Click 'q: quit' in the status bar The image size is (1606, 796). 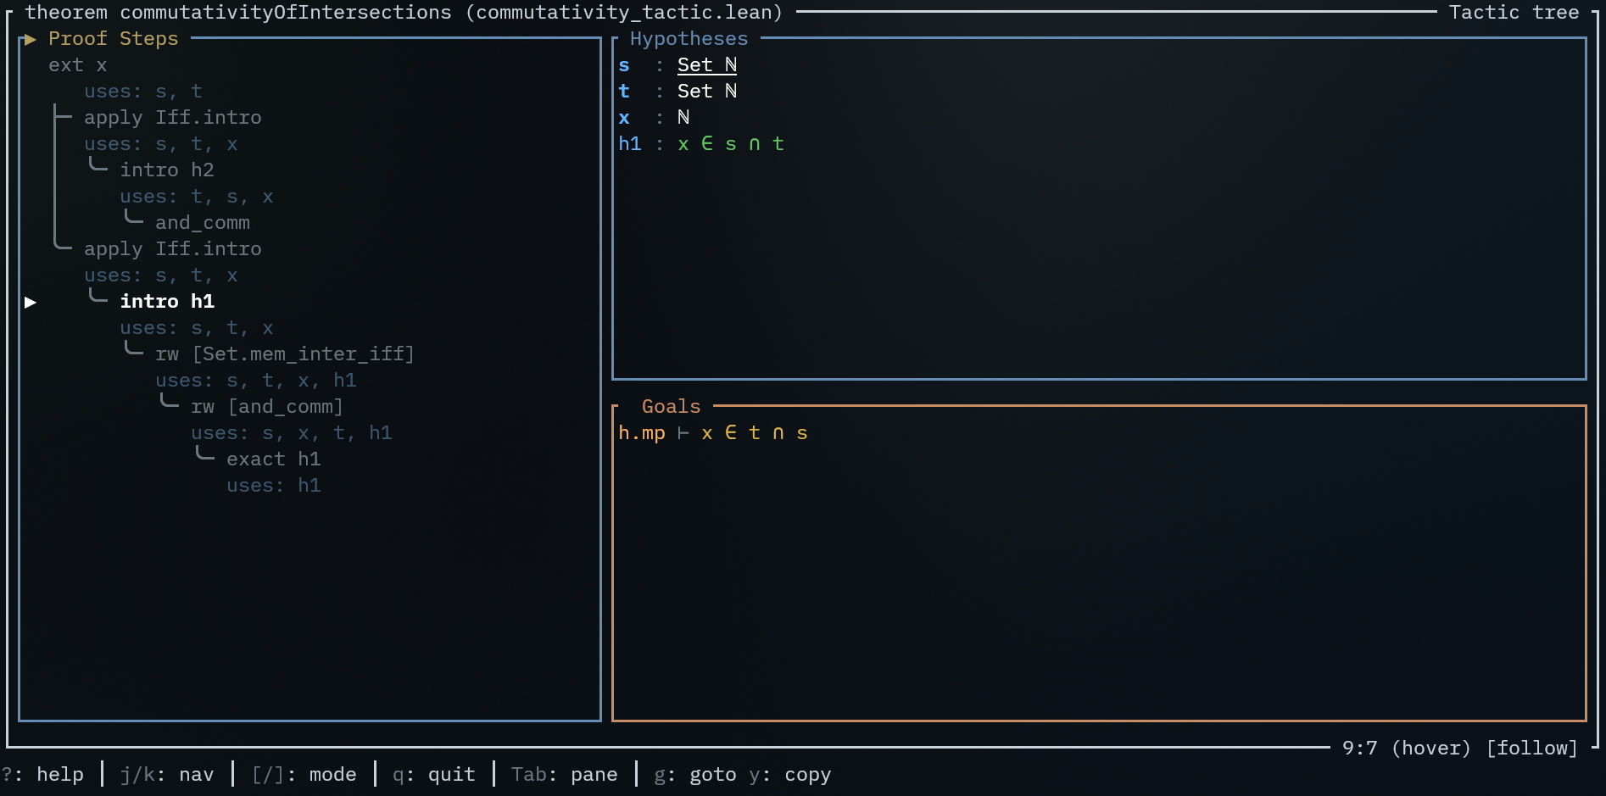click(433, 774)
